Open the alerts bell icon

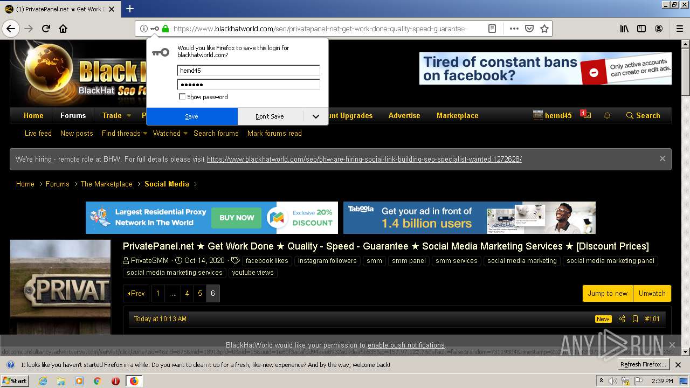pos(608,115)
